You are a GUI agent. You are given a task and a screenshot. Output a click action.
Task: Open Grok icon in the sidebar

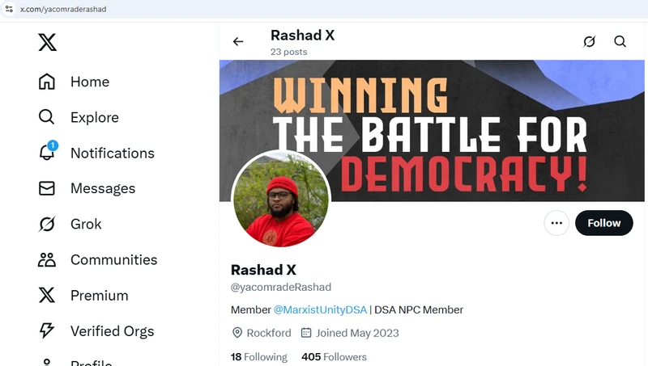[x=47, y=224]
